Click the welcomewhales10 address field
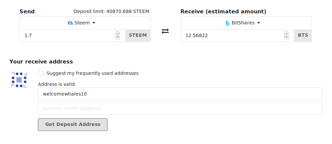This screenshot has width=332, height=144. (180, 94)
